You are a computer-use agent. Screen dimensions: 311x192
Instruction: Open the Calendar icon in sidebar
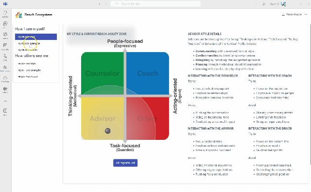pos(5,46)
